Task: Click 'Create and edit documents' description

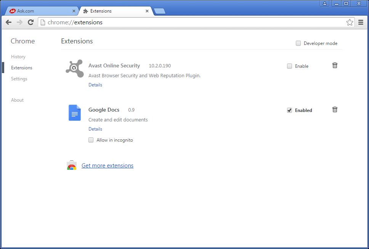Action: pos(118,120)
